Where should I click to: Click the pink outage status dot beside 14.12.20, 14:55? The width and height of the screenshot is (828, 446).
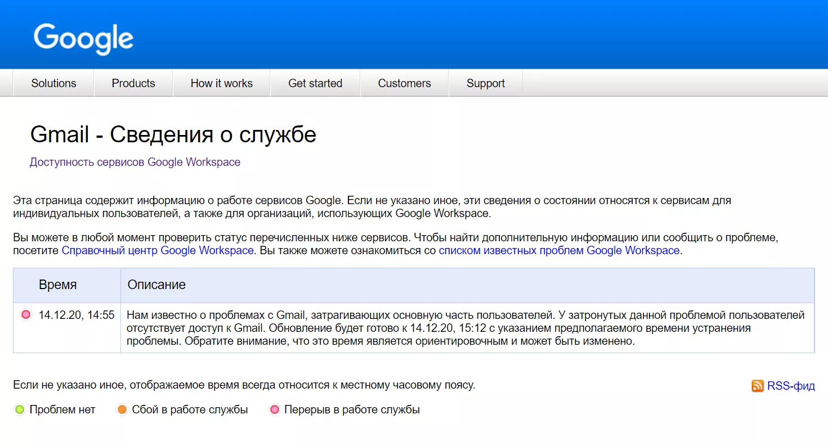point(26,315)
